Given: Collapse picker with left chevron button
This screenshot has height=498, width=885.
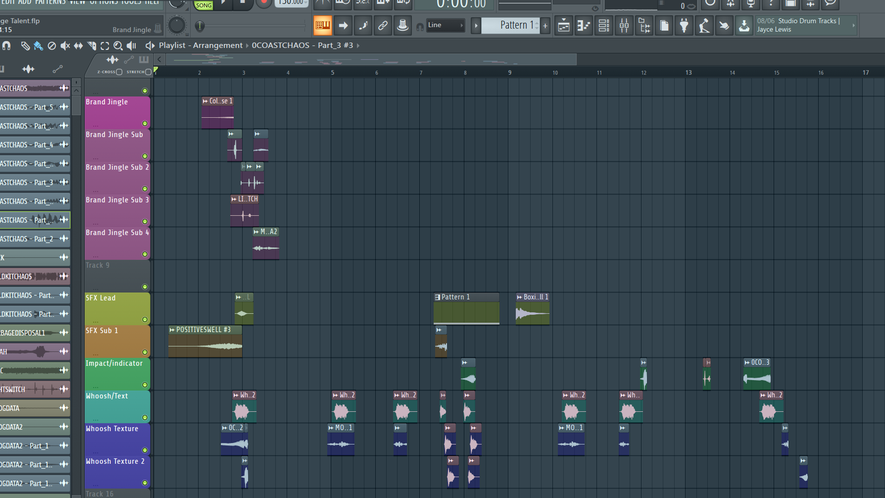Looking at the screenshot, I should (x=159, y=59).
